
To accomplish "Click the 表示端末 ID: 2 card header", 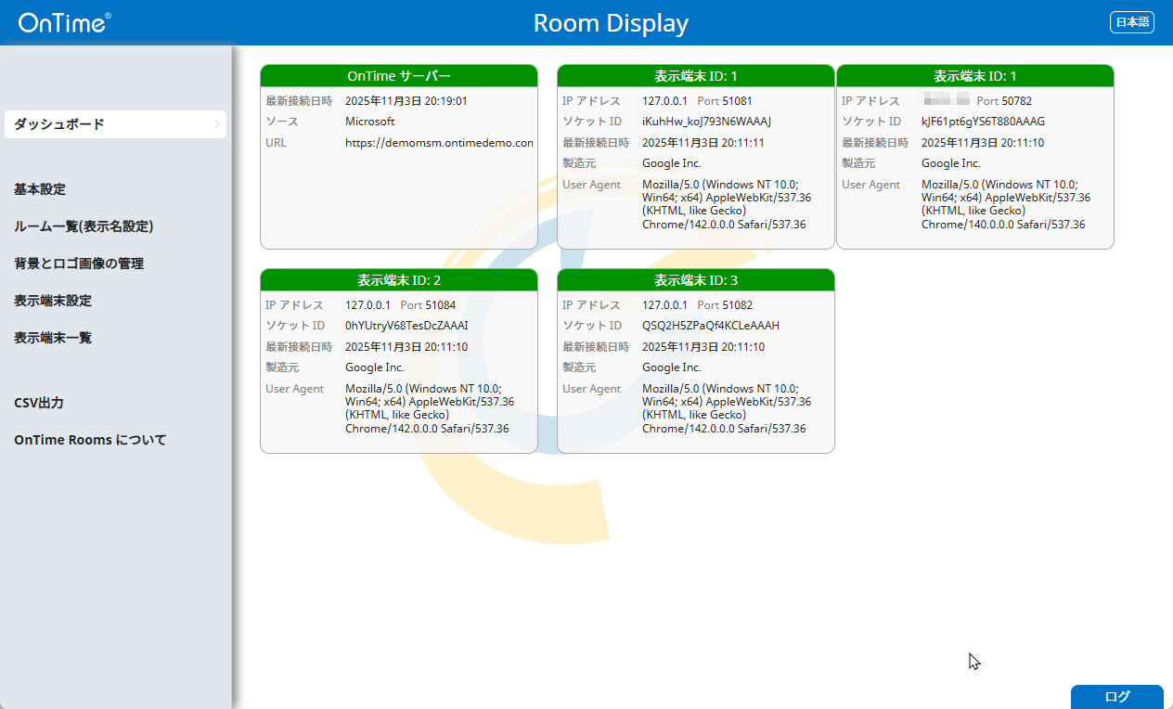I will click(x=399, y=280).
